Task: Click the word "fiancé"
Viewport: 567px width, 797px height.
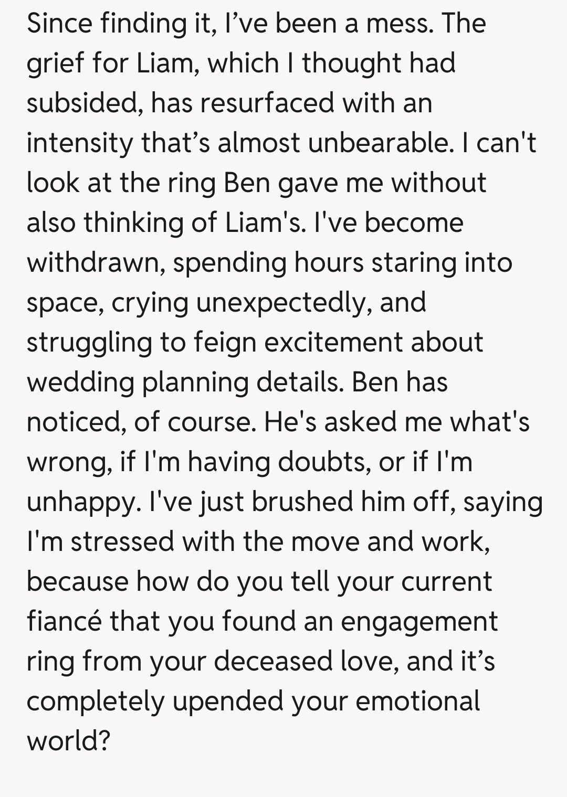Action: (x=64, y=622)
